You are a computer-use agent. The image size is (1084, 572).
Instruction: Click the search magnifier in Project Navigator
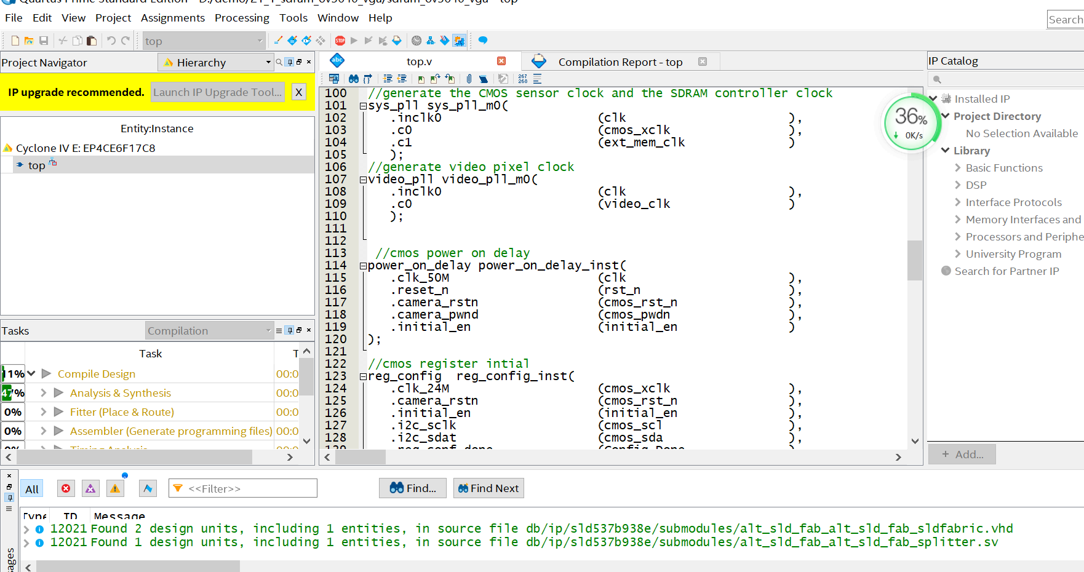279,62
